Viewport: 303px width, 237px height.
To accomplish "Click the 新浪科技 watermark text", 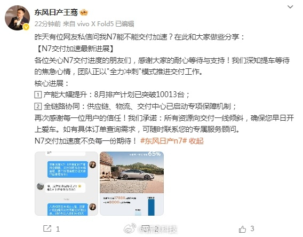I will [157, 230].
